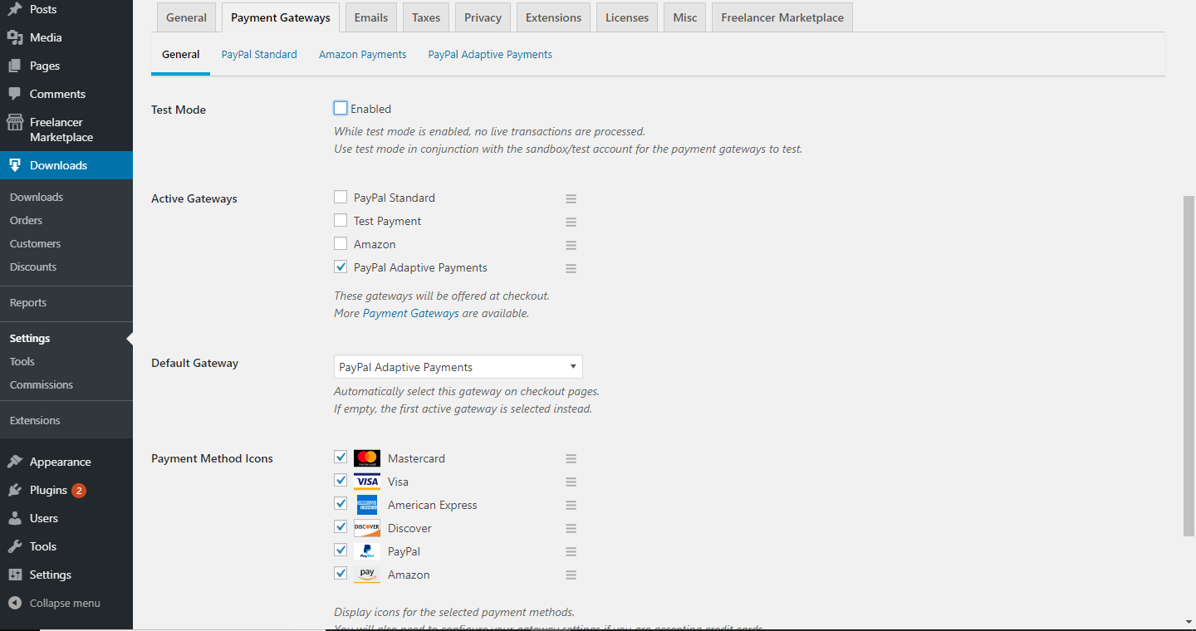
Task: Click the PayPal Standard drag handle
Action: coord(571,198)
